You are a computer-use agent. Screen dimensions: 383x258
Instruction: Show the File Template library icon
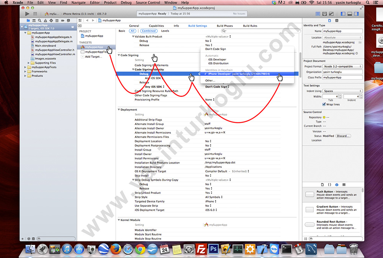pos(322,185)
